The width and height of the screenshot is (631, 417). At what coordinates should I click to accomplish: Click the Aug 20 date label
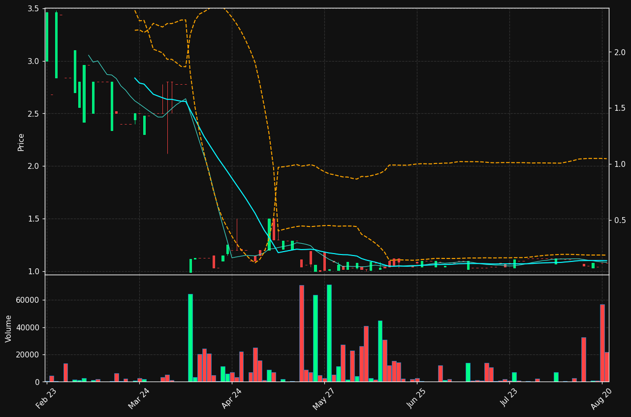pyautogui.click(x=602, y=399)
